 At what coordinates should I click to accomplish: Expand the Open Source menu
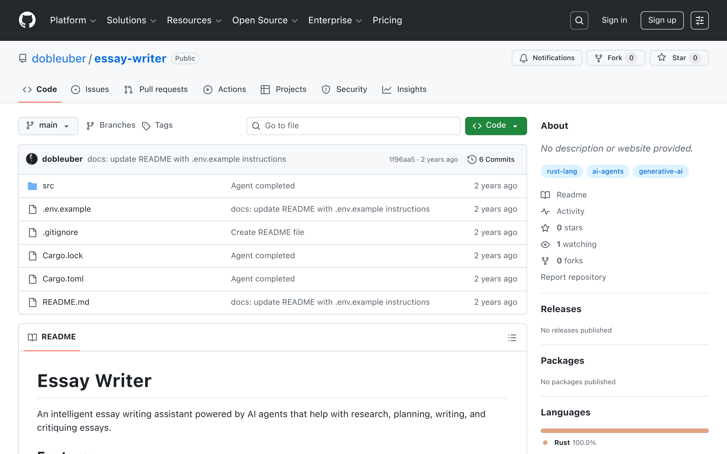point(265,20)
